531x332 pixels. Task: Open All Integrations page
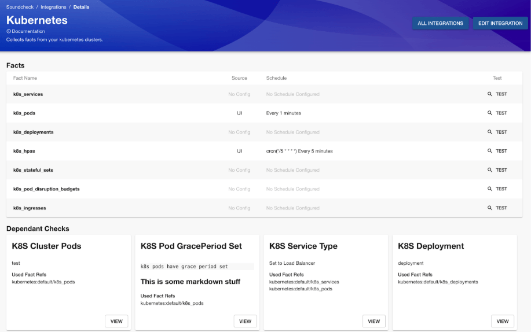point(440,23)
